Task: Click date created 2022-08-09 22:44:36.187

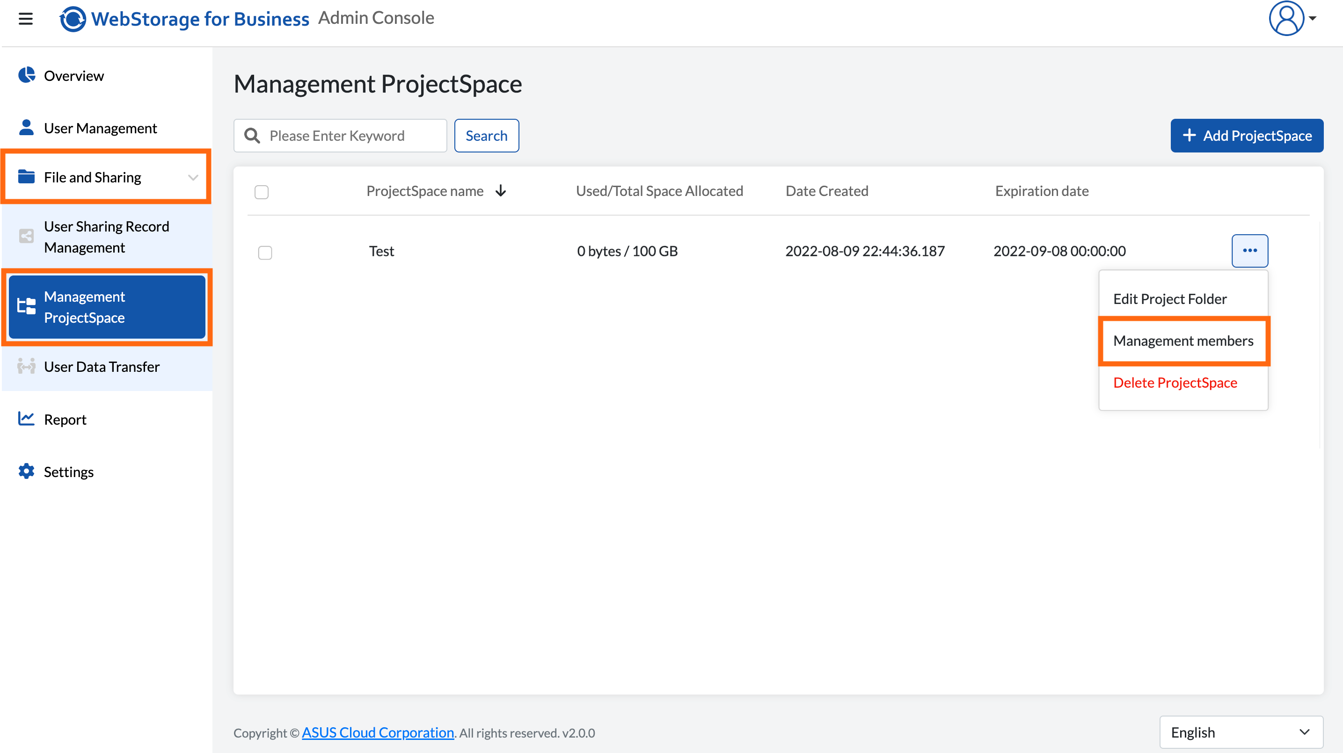Action: tap(865, 251)
